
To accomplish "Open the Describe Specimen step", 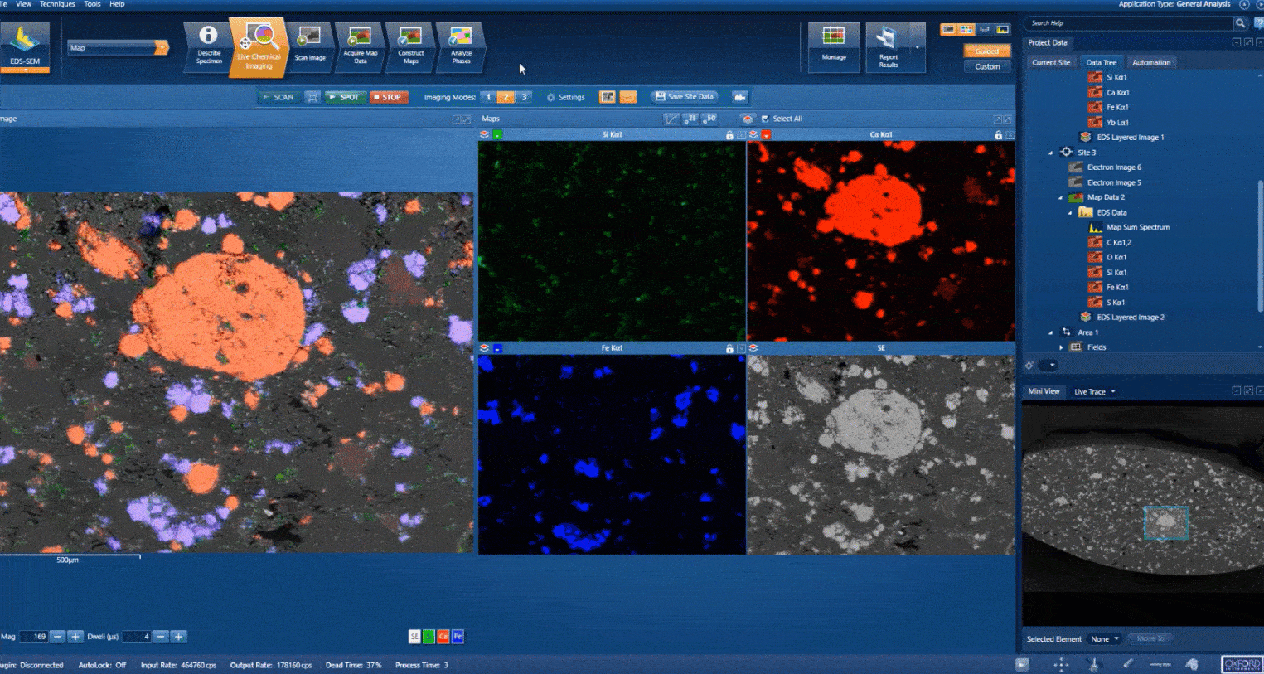I will click(x=208, y=45).
